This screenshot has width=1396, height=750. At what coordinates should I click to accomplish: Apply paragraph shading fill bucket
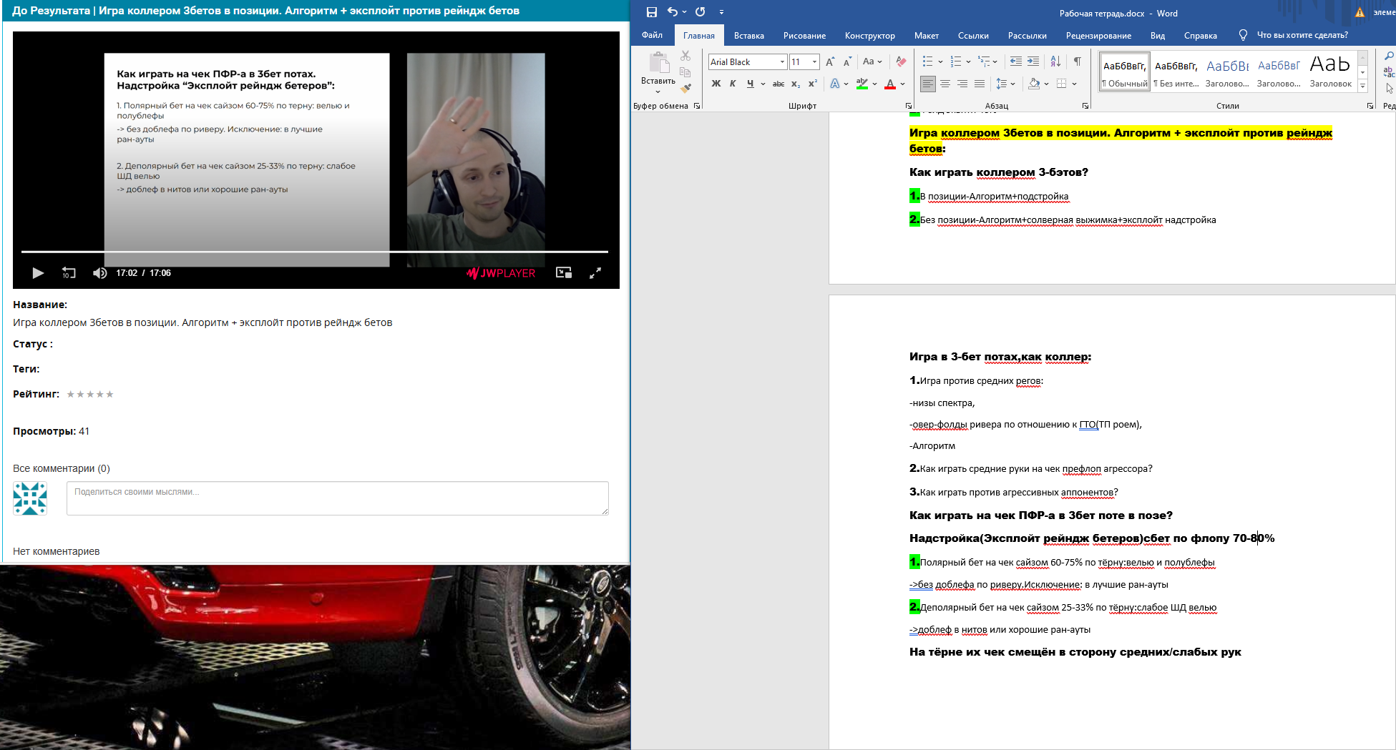tap(1034, 84)
